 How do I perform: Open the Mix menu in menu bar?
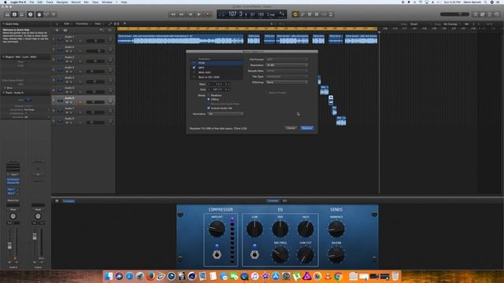point(86,2)
